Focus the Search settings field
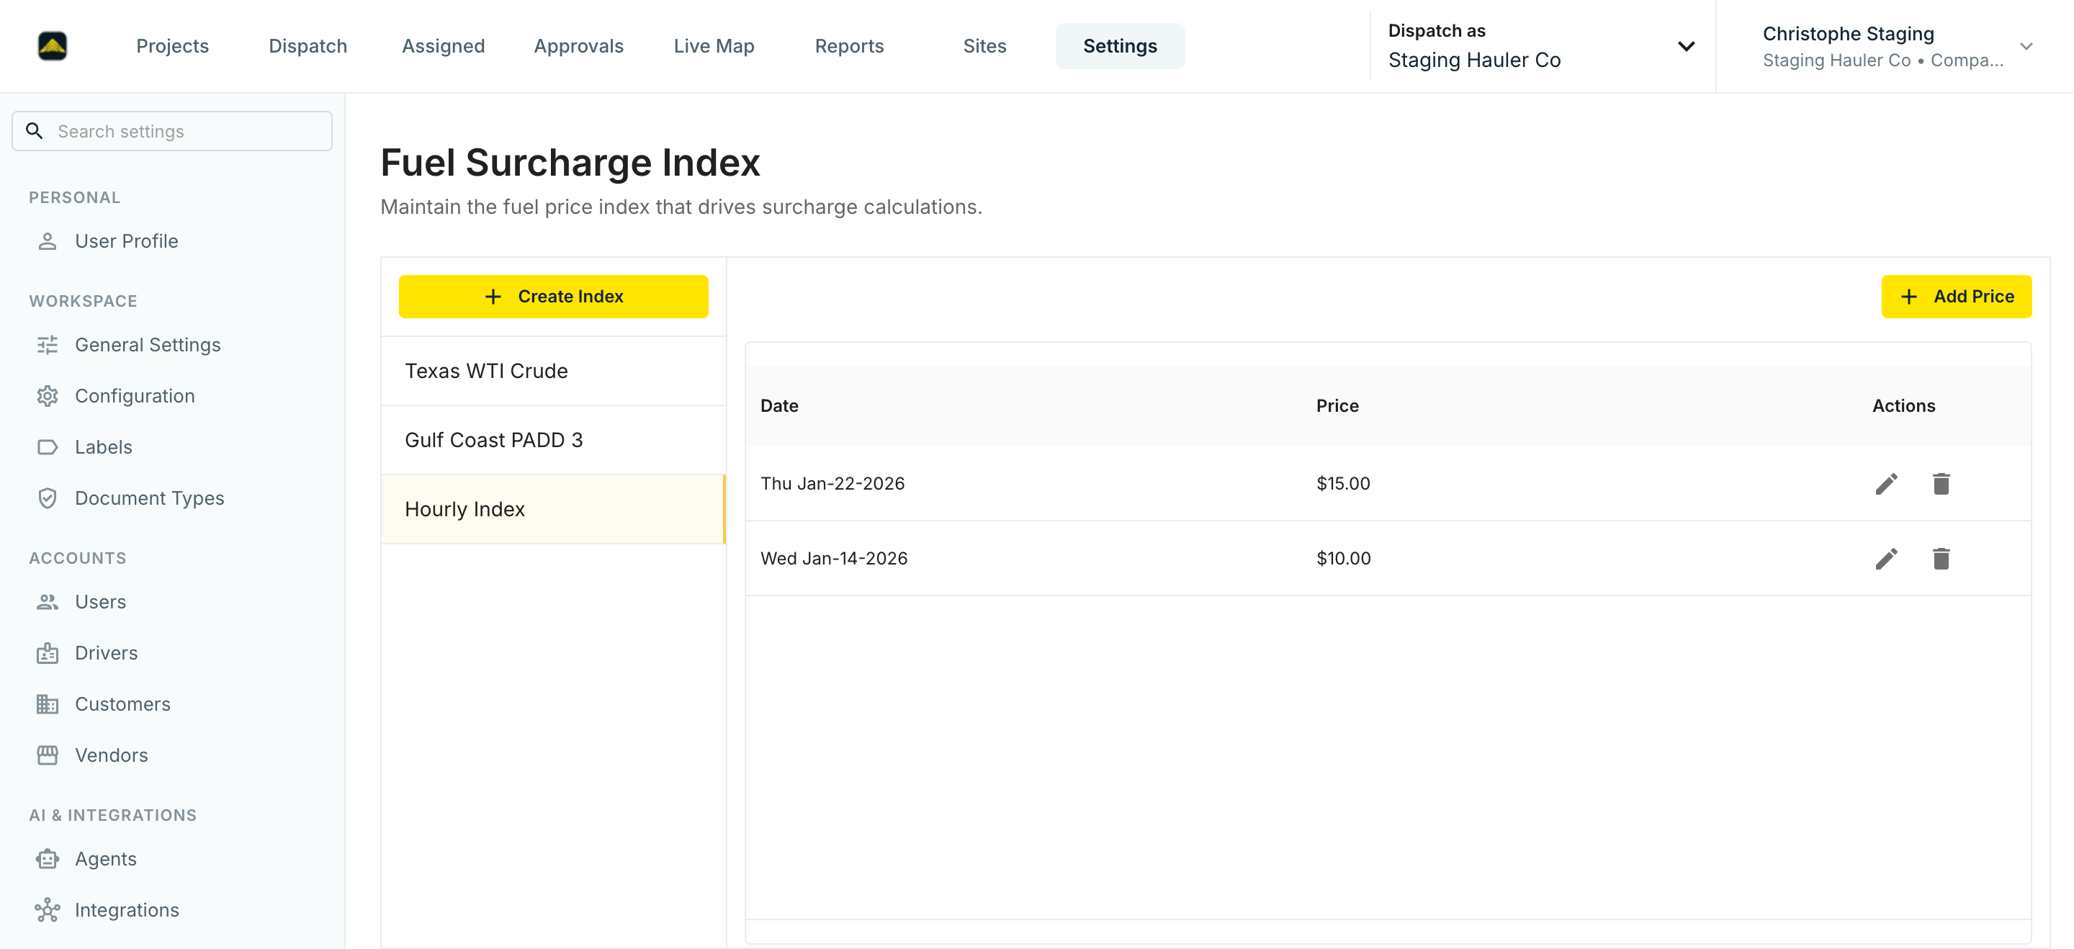 tap(172, 131)
